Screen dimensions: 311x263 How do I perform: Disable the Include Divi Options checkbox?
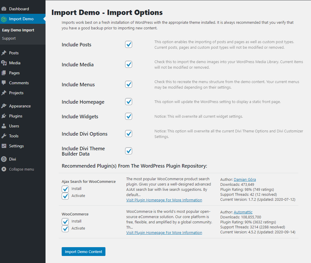tap(129, 134)
